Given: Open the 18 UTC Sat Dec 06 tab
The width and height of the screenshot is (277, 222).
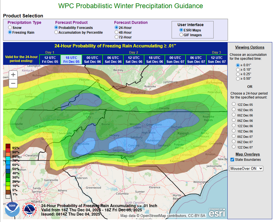Looking at the screenshot, I should click(x=154, y=59).
